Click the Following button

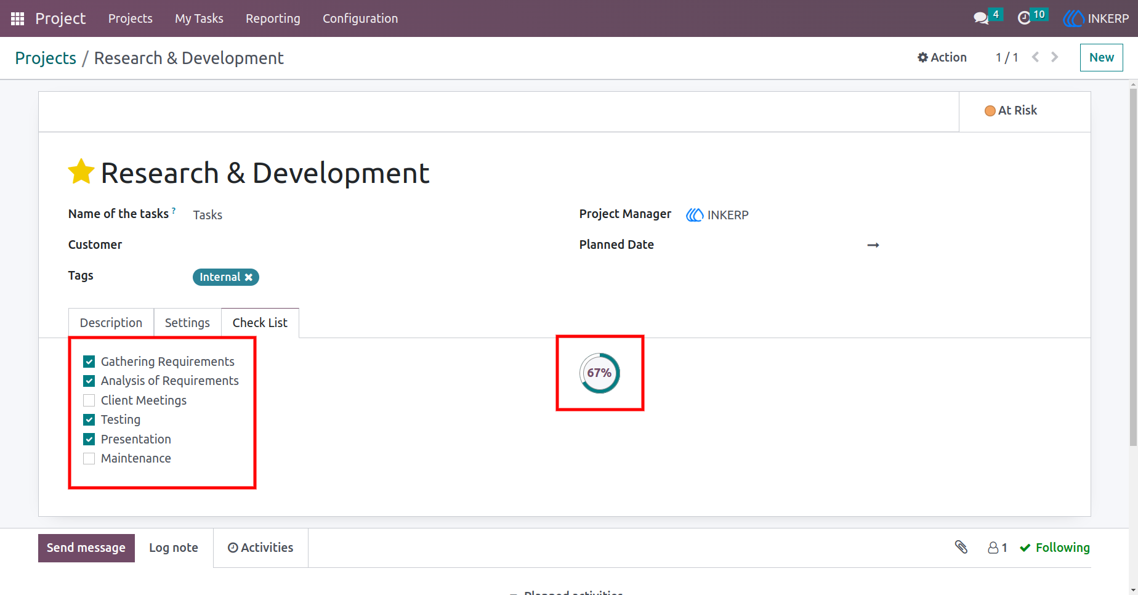(x=1055, y=548)
